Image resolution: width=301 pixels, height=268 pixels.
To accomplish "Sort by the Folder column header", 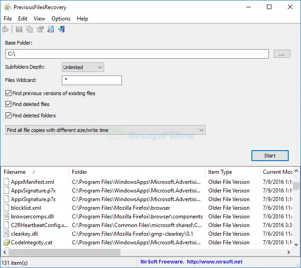I will (x=137, y=172).
